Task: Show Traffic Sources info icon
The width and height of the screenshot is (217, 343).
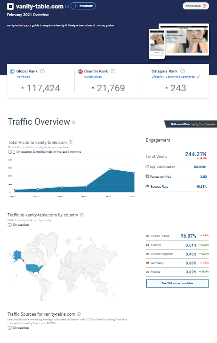Action: tap(79, 314)
